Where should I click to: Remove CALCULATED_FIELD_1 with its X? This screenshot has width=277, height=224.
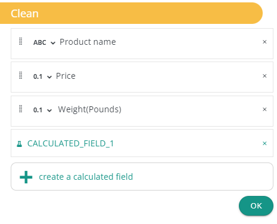(264, 143)
